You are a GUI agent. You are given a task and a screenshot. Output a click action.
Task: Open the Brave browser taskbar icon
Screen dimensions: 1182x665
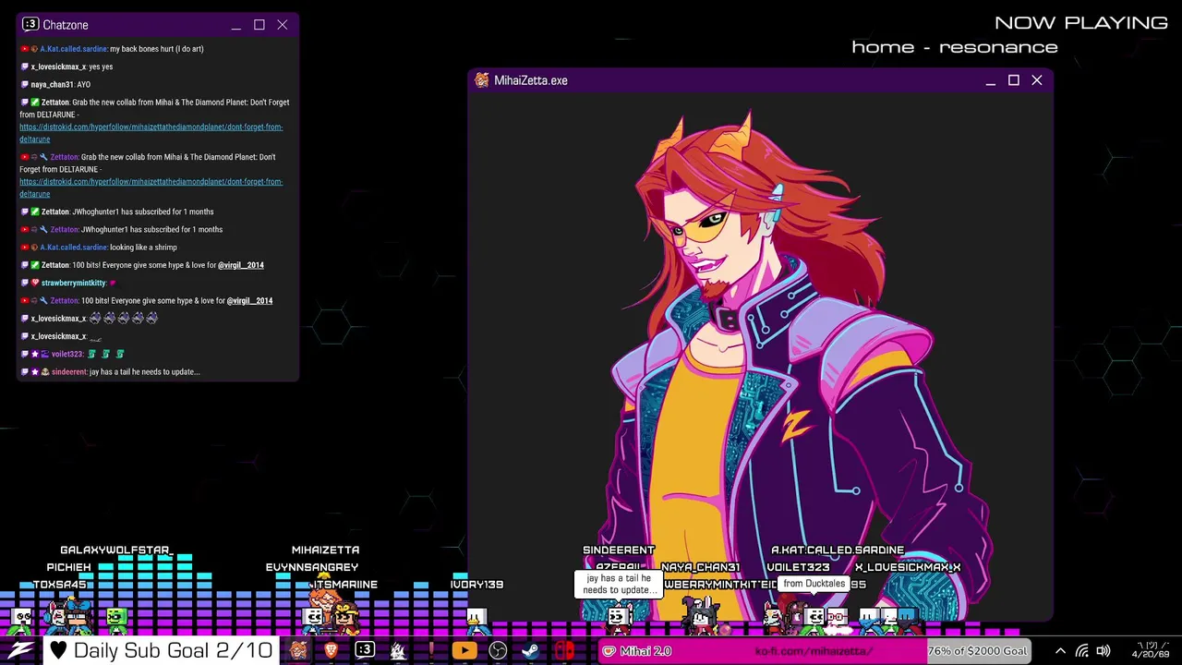tap(331, 651)
